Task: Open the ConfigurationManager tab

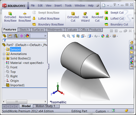Action: click(16, 36)
